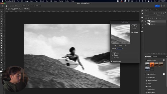Click the Home icon in options bar

pyautogui.click(x=2, y=6)
